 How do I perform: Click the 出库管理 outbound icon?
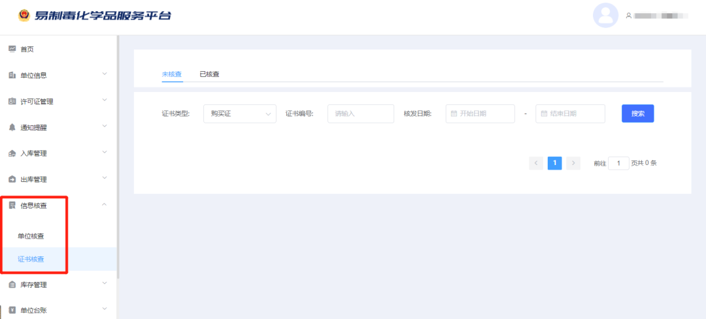pos(12,179)
